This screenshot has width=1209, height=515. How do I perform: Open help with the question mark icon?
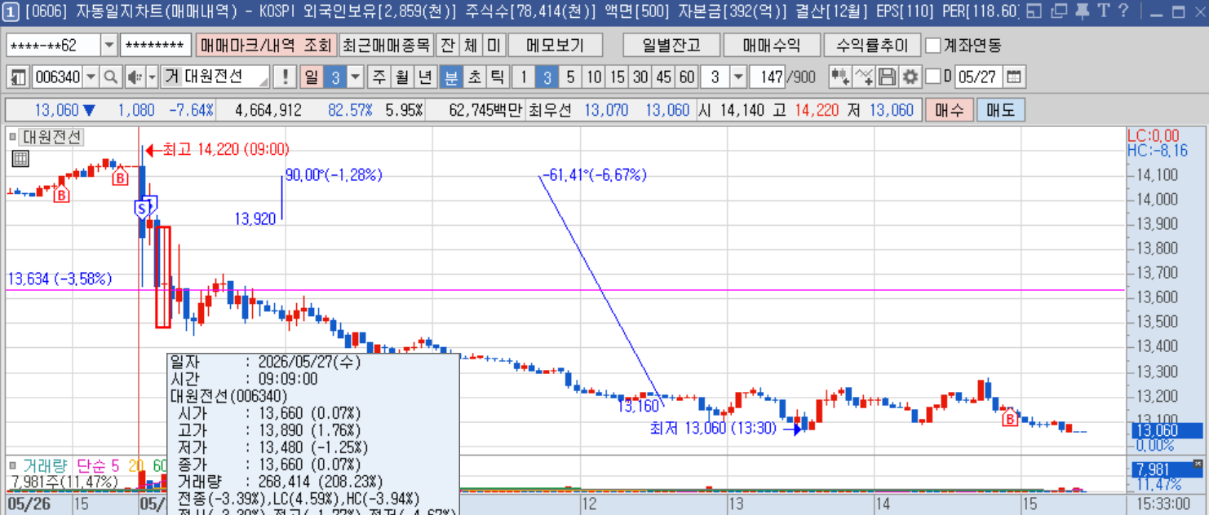[x=1123, y=11]
